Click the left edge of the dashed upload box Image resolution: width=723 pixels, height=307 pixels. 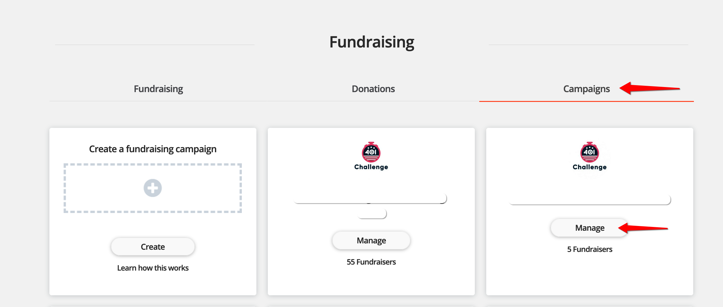(65, 188)
